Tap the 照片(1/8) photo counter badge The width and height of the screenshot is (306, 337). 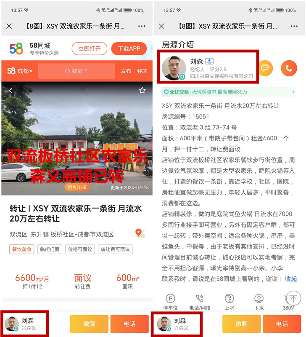coord(76,187)
